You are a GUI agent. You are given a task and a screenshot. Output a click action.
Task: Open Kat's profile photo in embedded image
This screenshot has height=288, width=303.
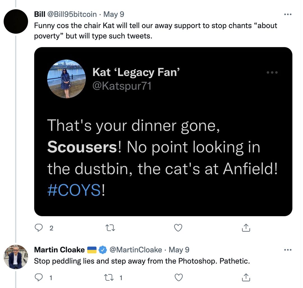pyautogui.click(x=66, y=79)
